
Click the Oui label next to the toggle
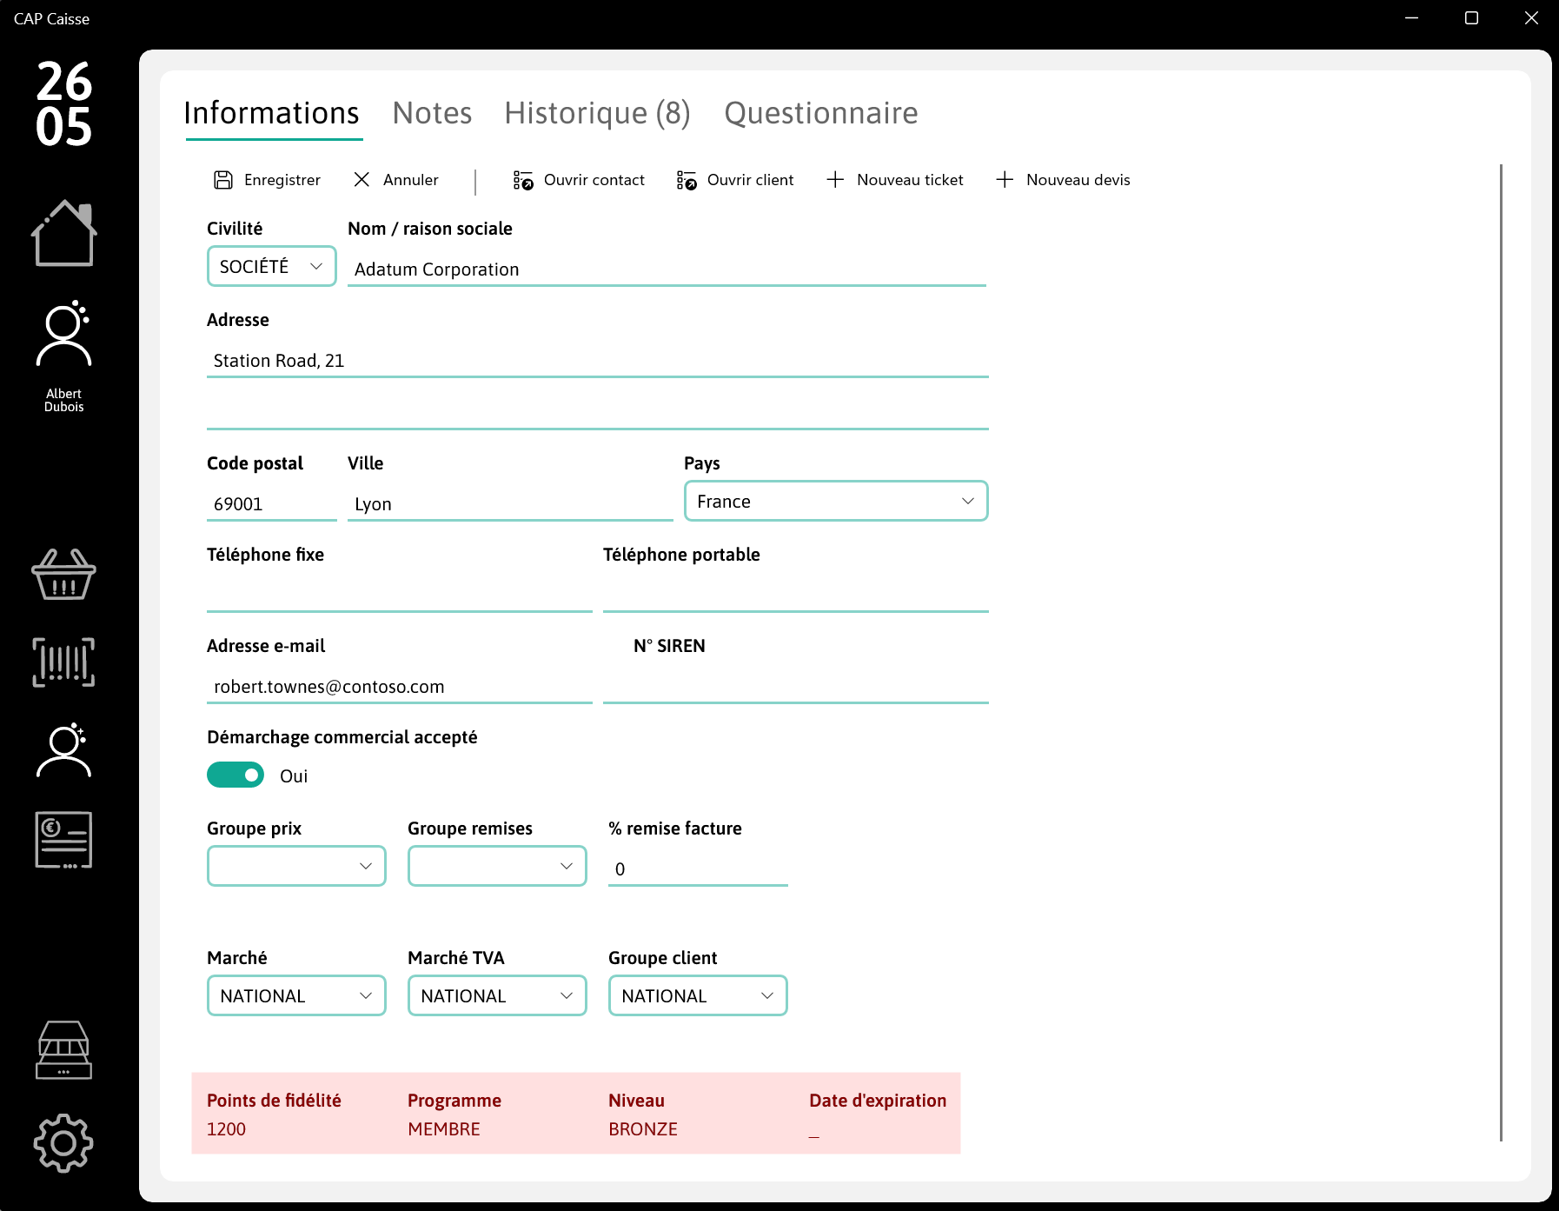pos(294,776)
